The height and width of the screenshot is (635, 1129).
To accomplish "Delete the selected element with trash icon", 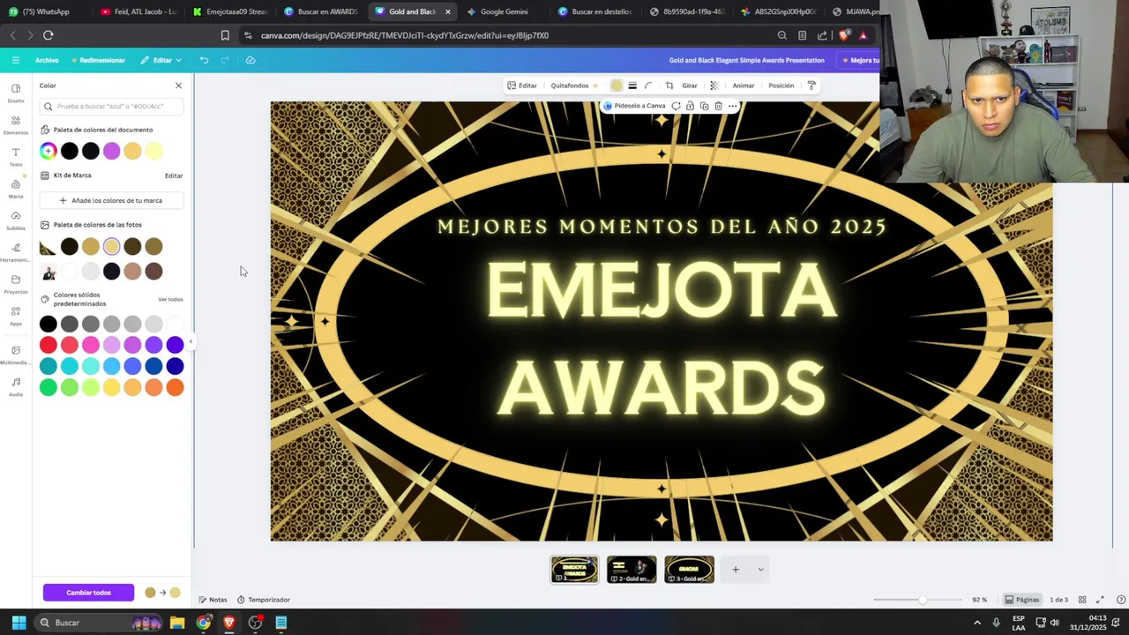I will click(x=718, y=106).
